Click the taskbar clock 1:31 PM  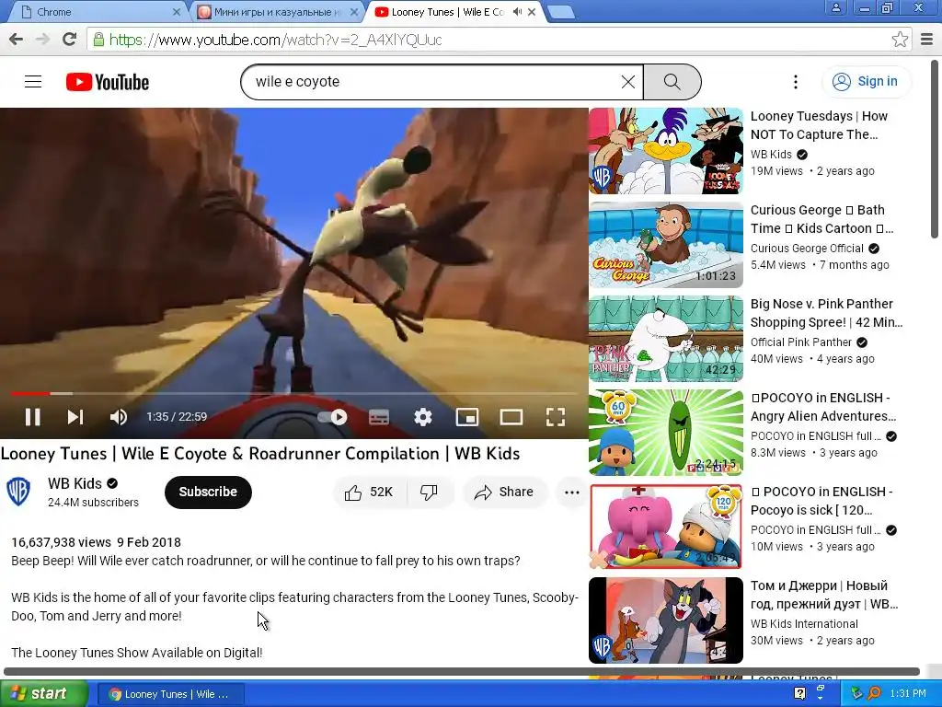(908, 694)
